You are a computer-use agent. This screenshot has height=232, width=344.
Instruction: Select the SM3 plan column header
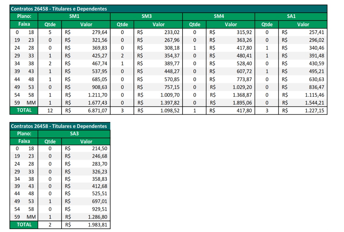pos(146,16)
